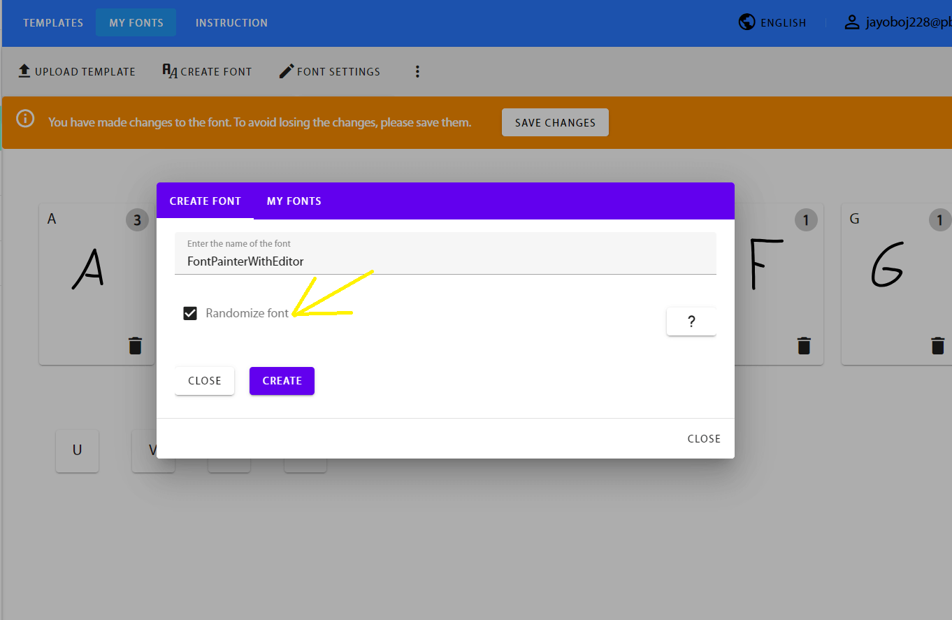Click the purple CREATE button

point(282,381)
